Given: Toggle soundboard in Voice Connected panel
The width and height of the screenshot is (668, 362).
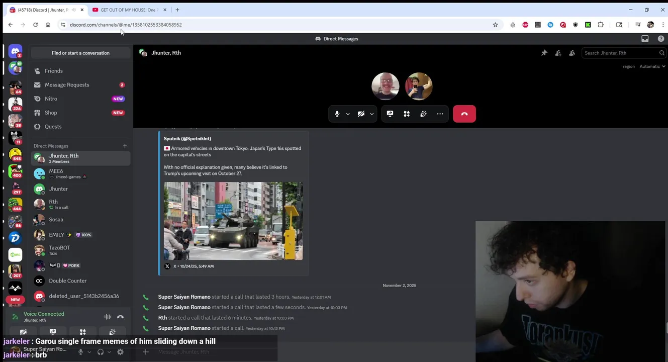Looking at the screenshot, I should click(112, 332).
